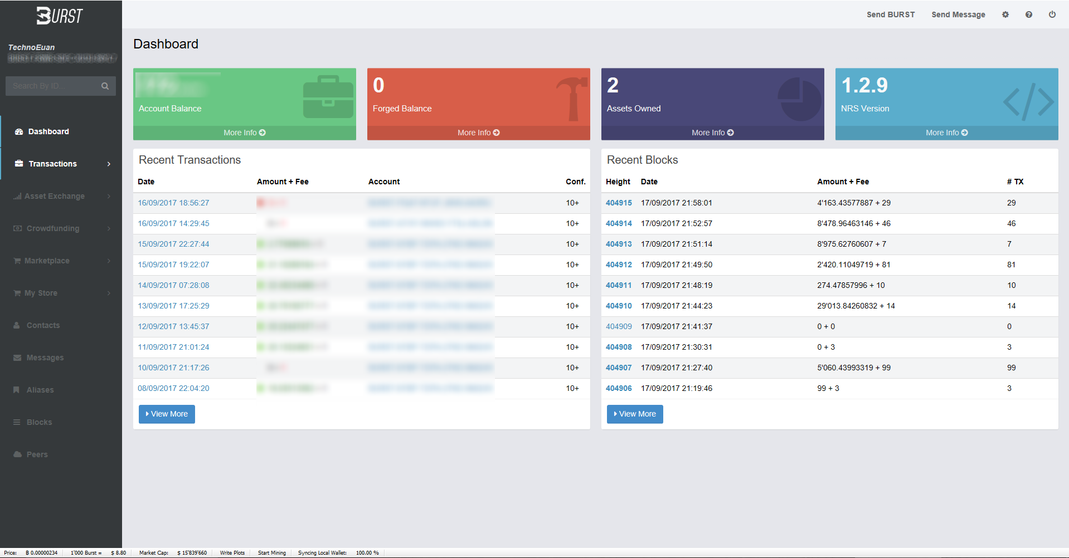Open block height 404906
1069x558 pixels.
(619, 388)
